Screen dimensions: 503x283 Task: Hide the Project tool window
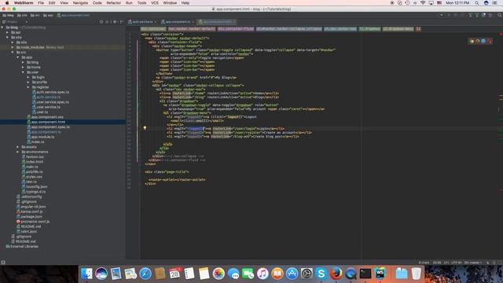tap(122, 22)
